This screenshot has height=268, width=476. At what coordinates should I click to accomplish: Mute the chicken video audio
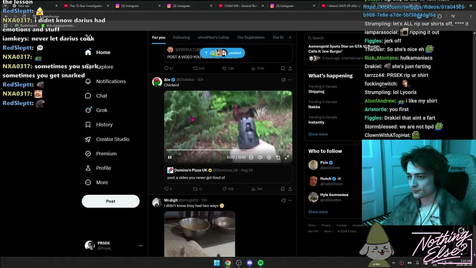(x=260, y=157)
